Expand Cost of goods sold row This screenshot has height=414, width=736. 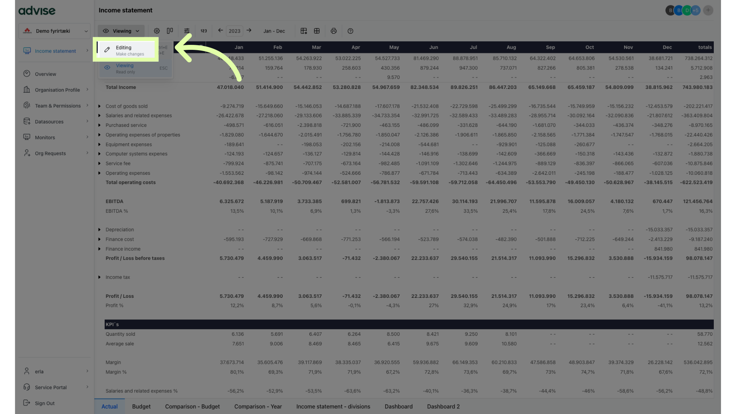click(99, 106)
